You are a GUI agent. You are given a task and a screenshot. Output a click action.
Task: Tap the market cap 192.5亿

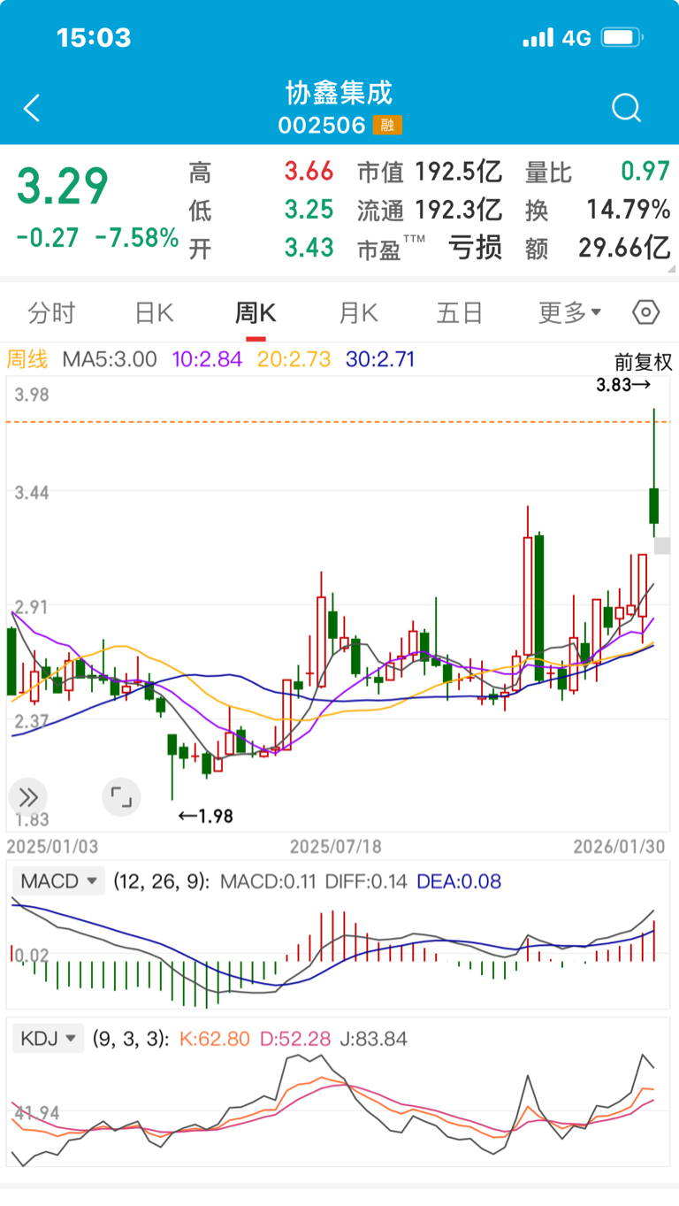(x=459, y=172)
